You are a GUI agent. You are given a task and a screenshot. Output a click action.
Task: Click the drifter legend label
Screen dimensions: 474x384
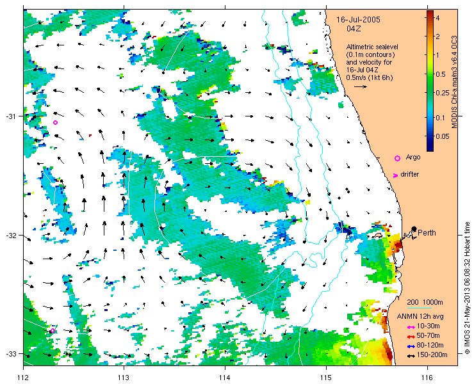(x=409, y=174)
